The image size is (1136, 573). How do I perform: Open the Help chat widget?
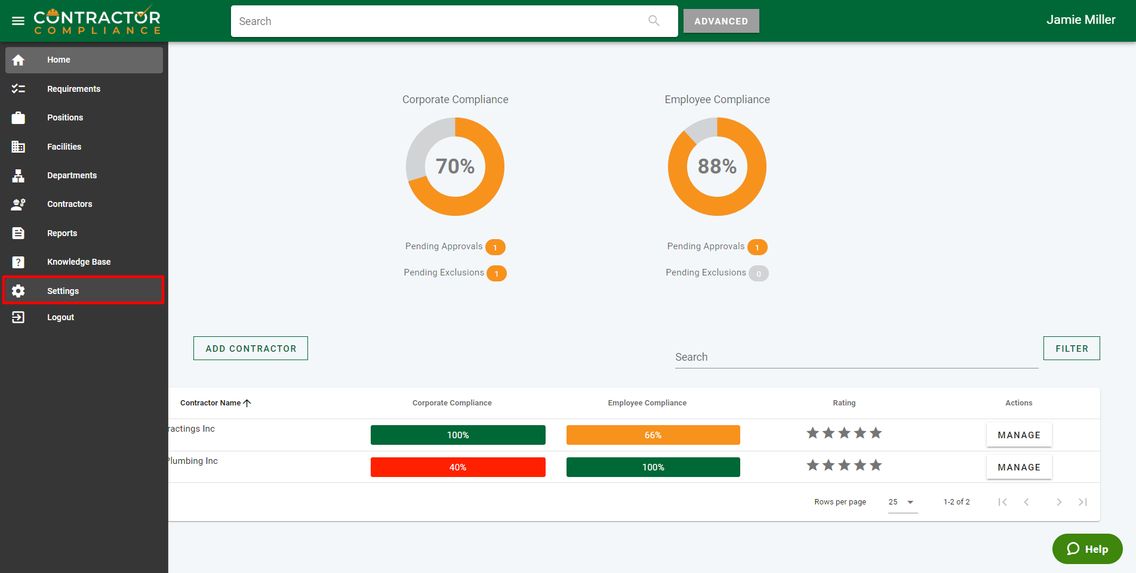coord(1087,549)
